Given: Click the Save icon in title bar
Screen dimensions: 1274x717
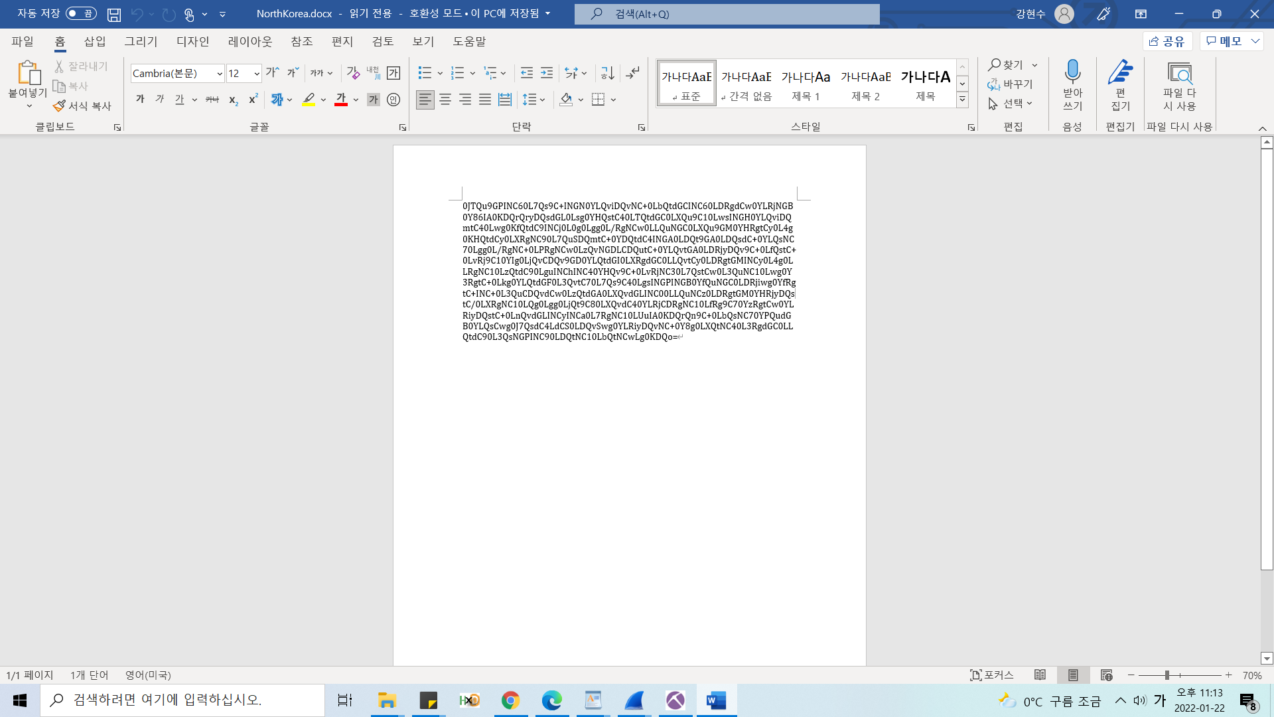Looking at the screenshot, I should pyautogui.click(x=114, y=14).
